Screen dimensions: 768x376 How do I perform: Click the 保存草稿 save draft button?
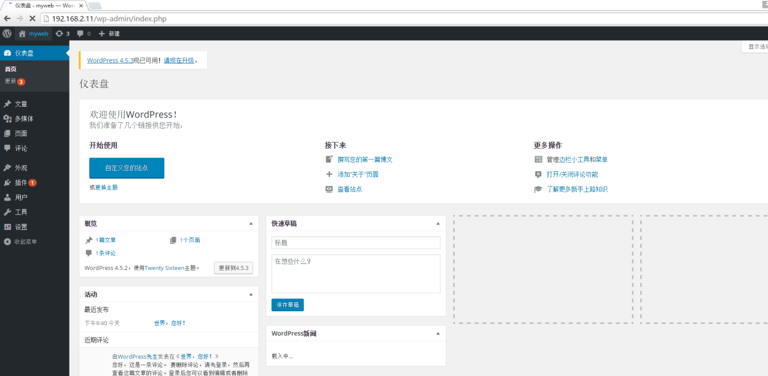(x=287, y=305)
